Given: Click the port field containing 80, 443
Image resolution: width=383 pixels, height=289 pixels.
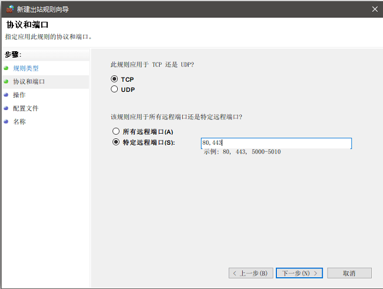Looking at the screenshot, I should 276,143.
